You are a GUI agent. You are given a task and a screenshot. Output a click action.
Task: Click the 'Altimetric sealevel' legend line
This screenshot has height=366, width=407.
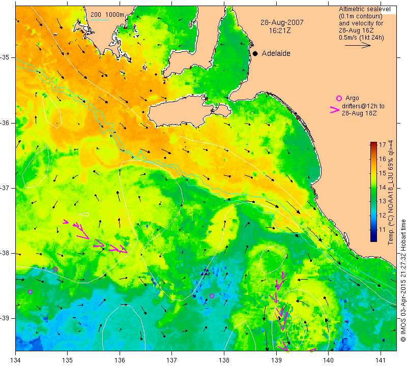364,9
